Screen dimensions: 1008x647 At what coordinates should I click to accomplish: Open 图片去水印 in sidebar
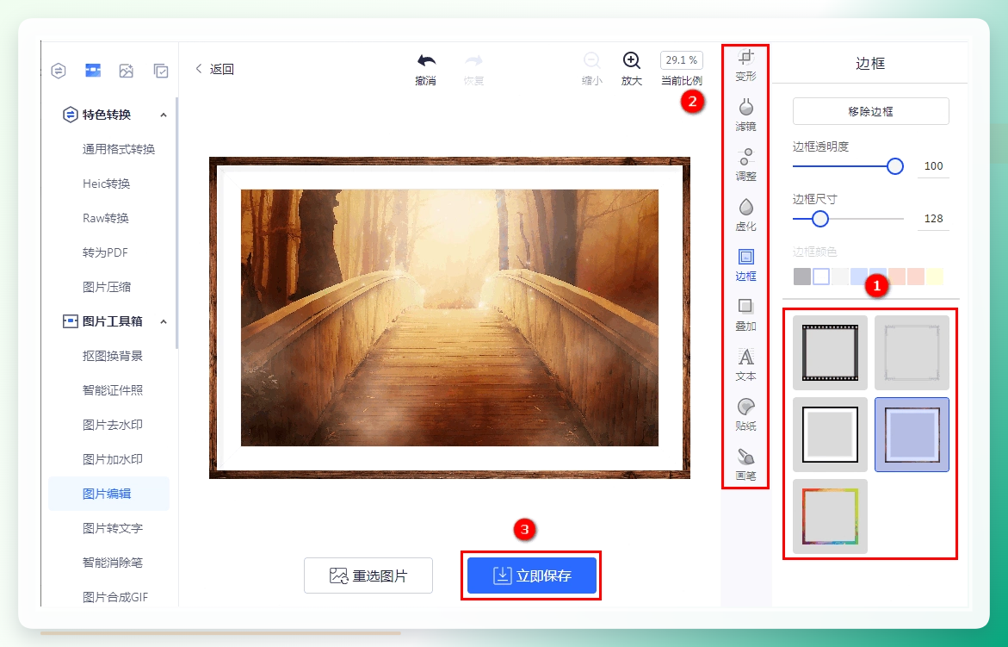tap(113, 425)
